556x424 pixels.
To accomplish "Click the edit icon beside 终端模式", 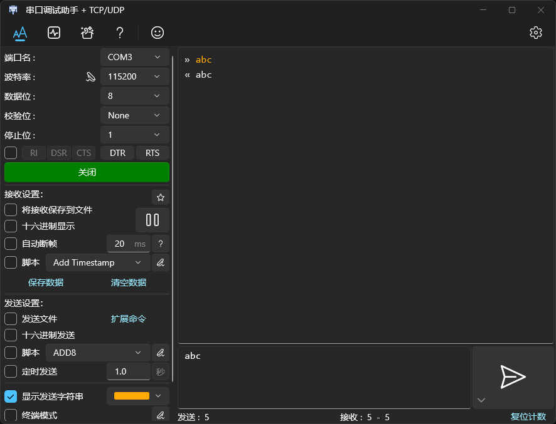I will click(x=161, y=415).
